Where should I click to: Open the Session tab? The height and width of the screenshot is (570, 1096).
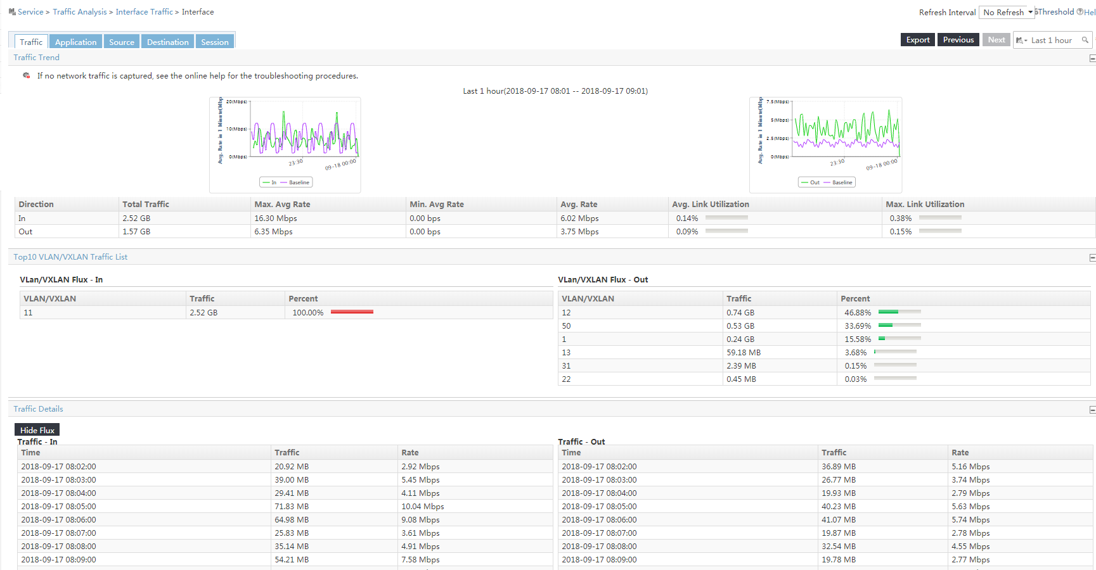tap(215, 42)
